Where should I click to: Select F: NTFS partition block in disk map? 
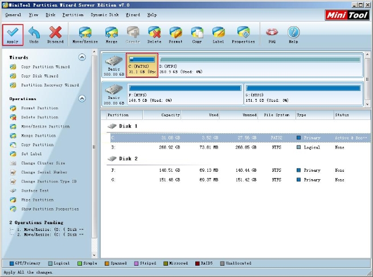[x=185, y=94]
